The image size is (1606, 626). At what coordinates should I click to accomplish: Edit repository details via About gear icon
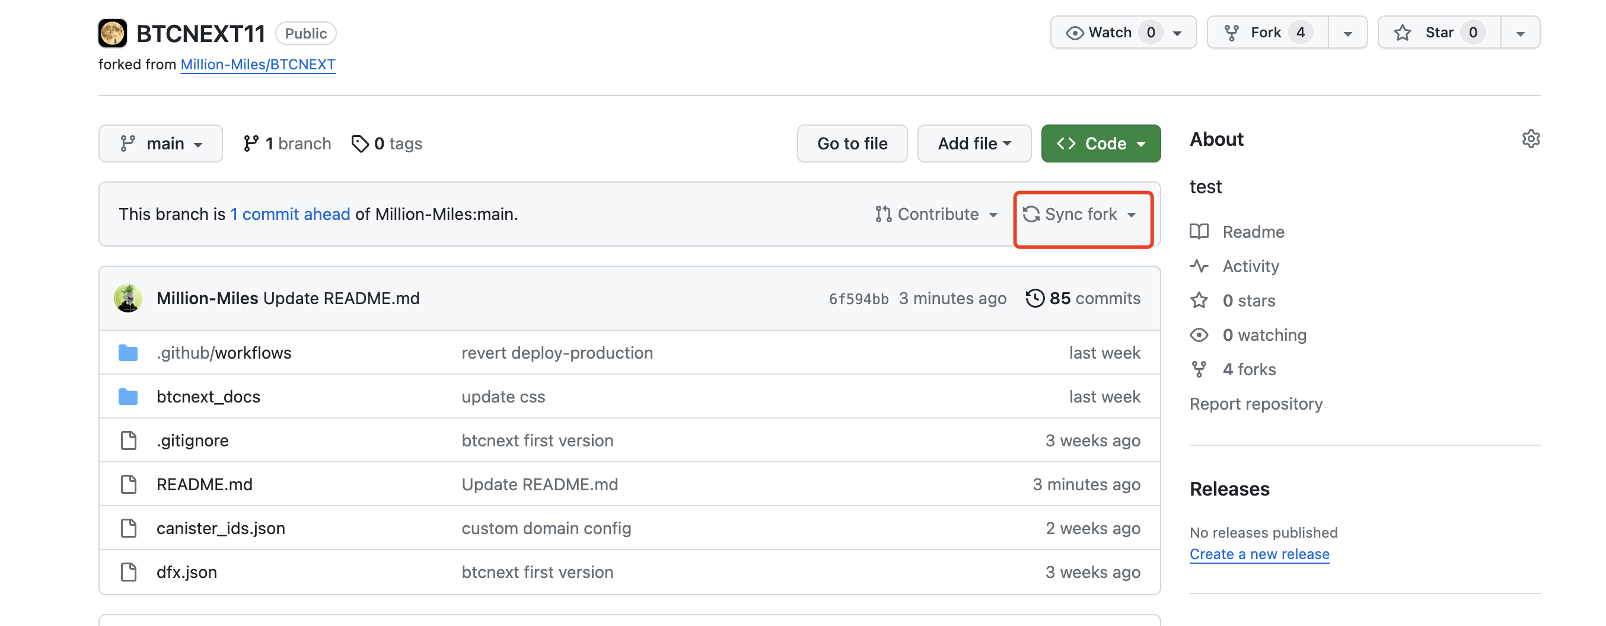point(1531,139)
